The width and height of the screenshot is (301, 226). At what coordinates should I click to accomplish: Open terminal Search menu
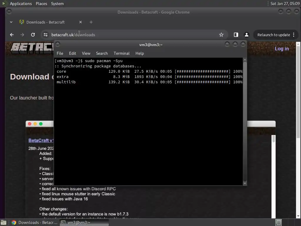click(x=102, y=54)
